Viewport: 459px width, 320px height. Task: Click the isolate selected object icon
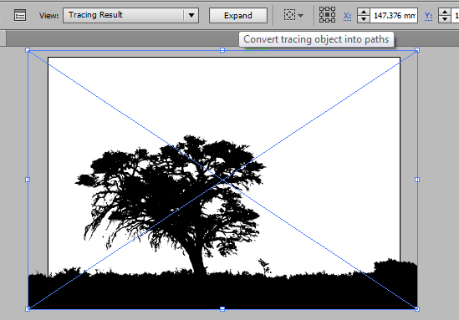[x=289, y=15]
